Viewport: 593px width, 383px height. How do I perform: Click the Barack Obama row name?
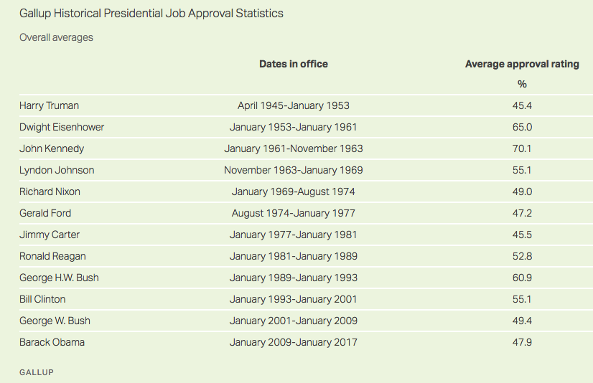pos(52,342)
